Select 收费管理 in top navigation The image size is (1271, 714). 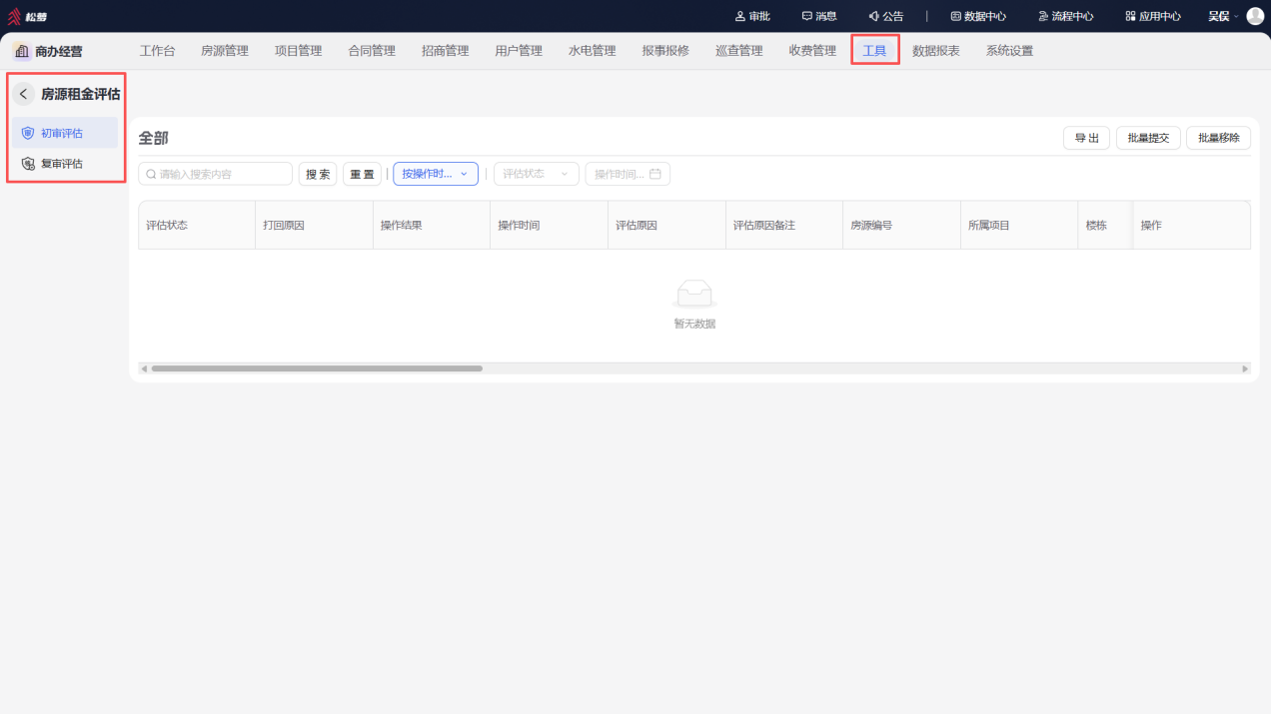coord(812,51)
